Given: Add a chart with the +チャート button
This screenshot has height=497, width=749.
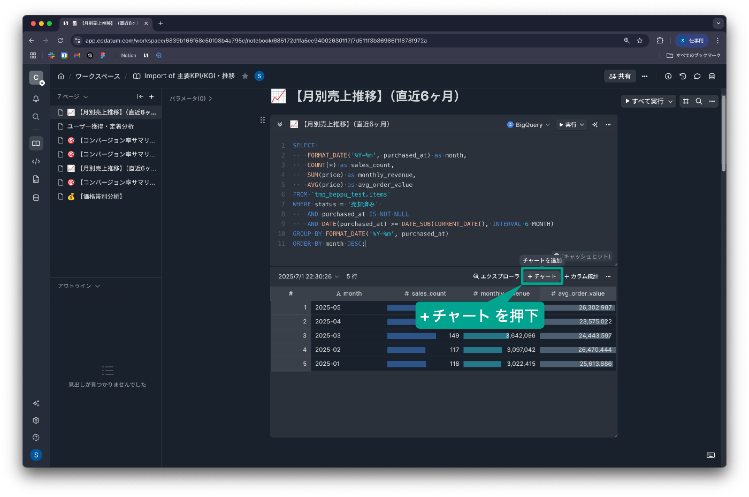Looking at the screenshot, I should pyautogui.click(x=542, y=276).
